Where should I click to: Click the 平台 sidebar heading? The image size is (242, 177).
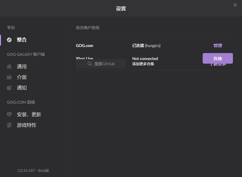[x=11, y=28]
